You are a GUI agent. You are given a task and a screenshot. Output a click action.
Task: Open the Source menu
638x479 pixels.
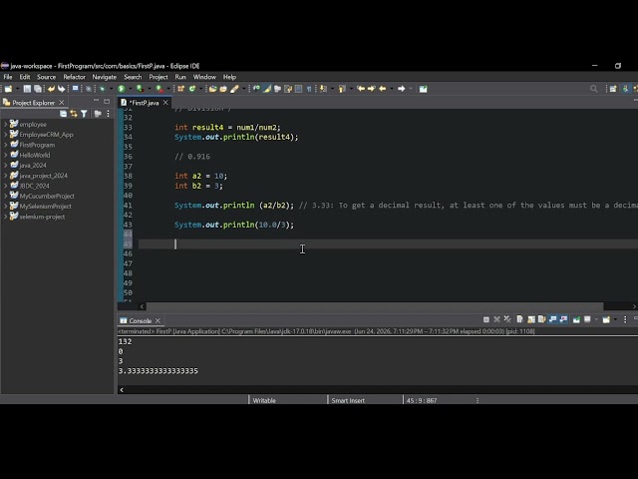click(x=47, y=77)
